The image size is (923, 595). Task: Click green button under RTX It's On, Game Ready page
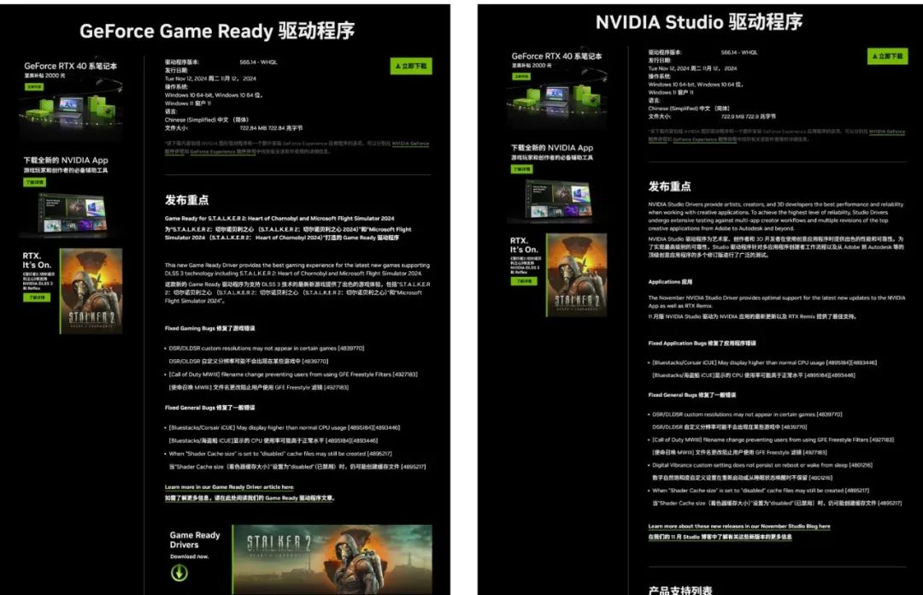point(37,297)
